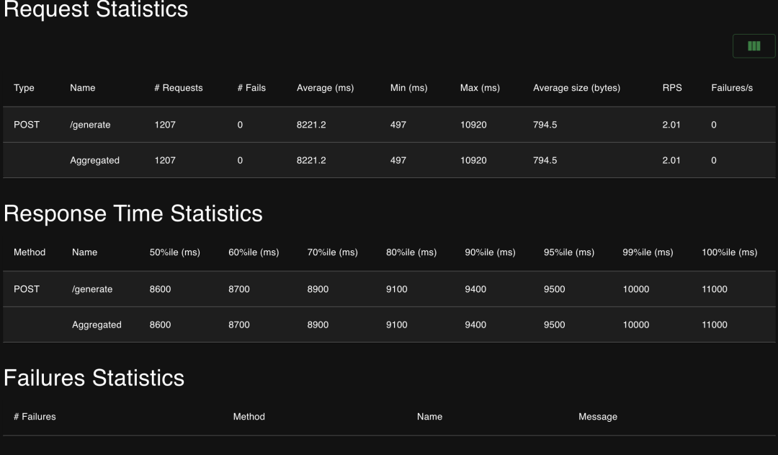Select Aggregated row name in Response Time table
The width and height of the screenshot is (778, 455).
coord(97,325)
